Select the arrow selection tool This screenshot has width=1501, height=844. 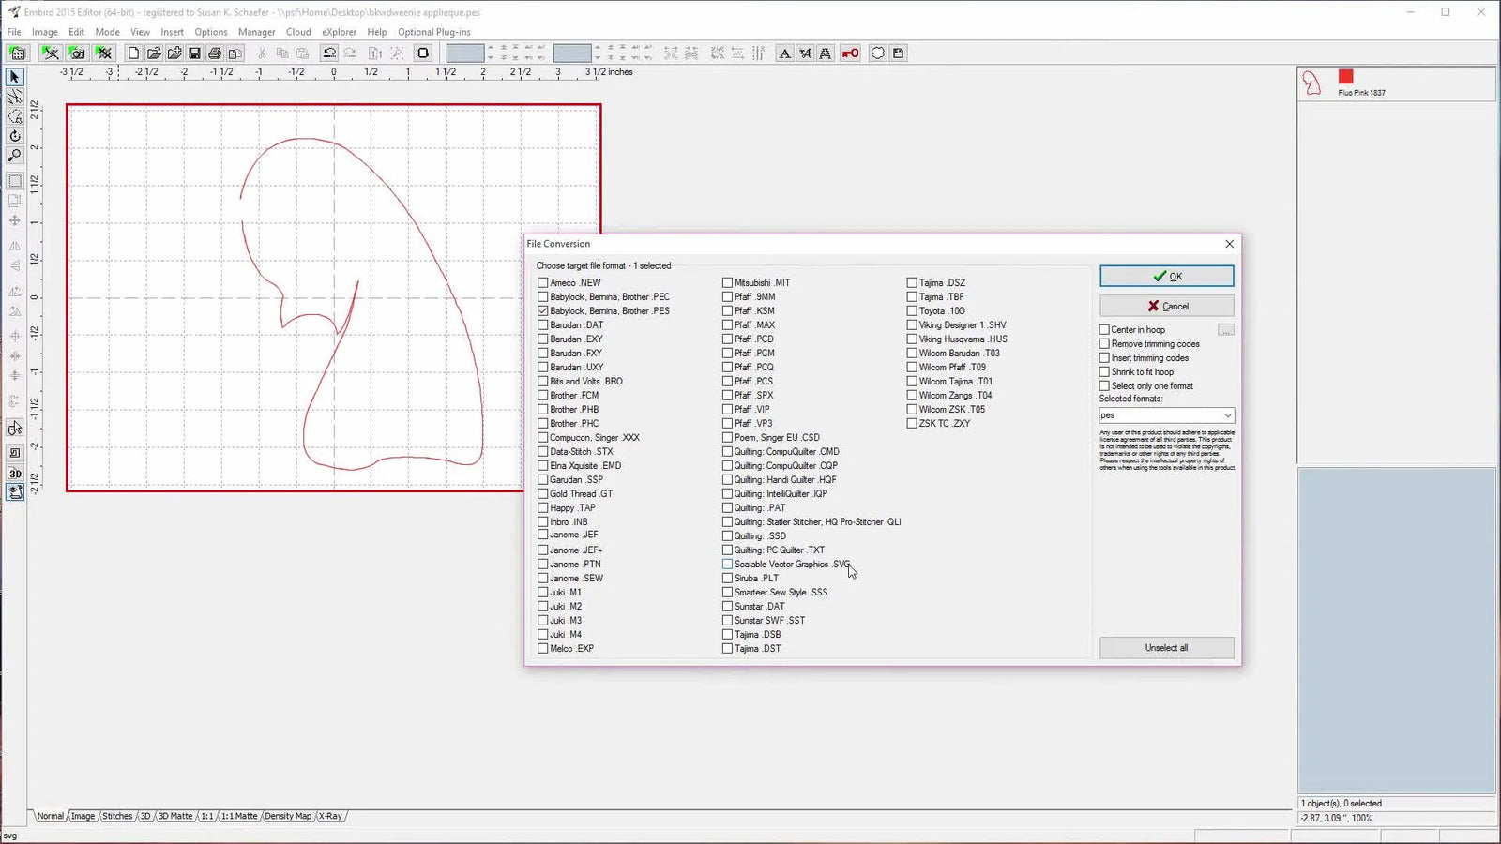(x=14, y=78)
